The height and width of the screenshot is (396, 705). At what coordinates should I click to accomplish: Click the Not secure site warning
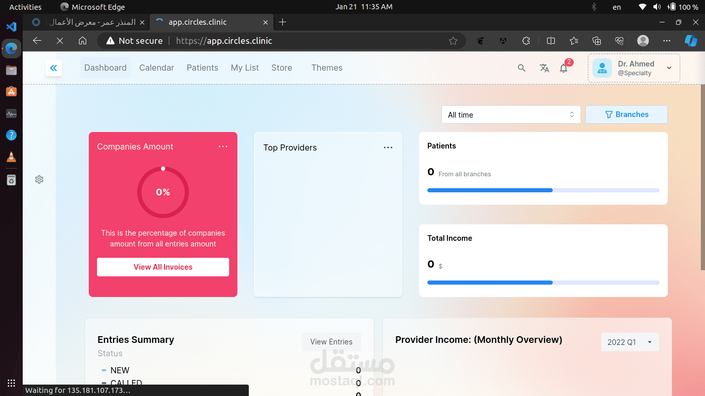click(135, 41)
